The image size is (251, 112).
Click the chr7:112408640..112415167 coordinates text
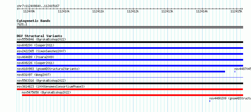pyautogui.click(x=38, y=6)
